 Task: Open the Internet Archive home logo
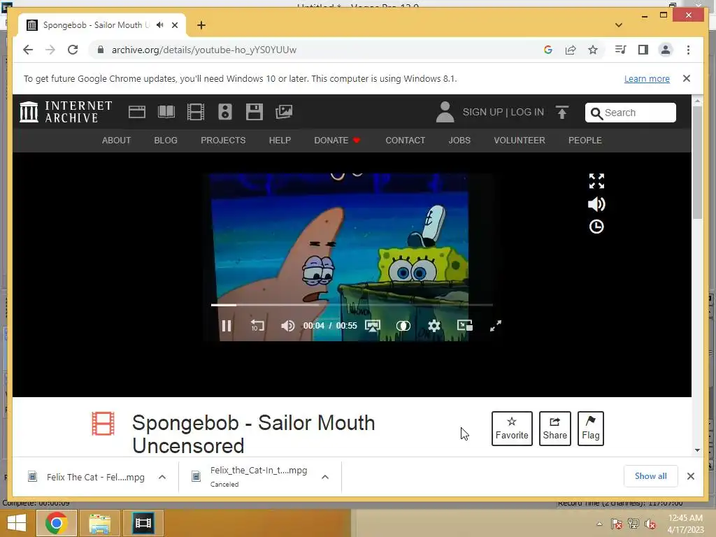tap(66, 112)
